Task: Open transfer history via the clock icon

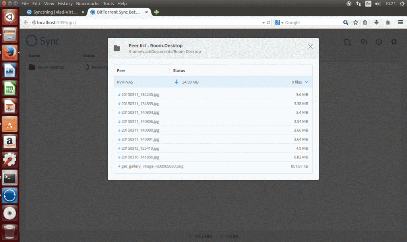Action: [x=378, y=41]
